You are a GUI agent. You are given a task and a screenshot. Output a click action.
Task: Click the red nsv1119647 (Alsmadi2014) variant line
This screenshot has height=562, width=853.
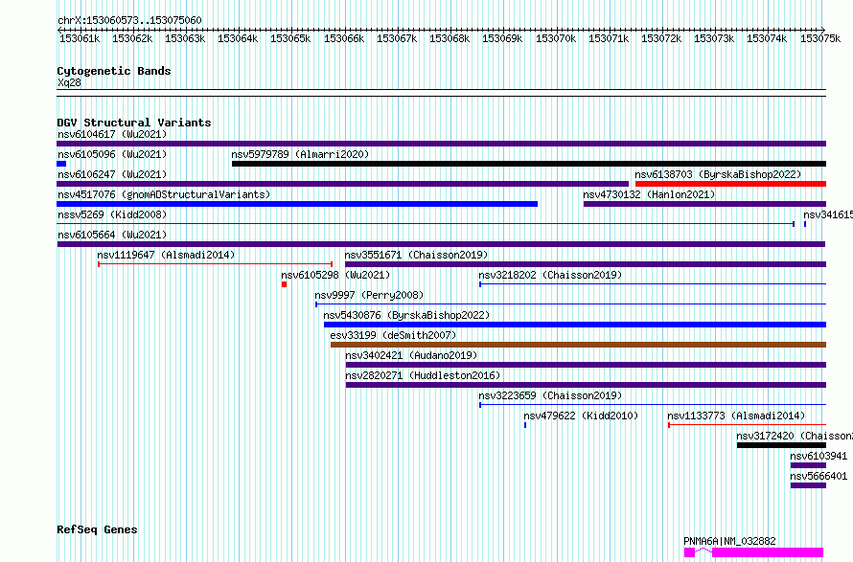[x=216, y=264]
